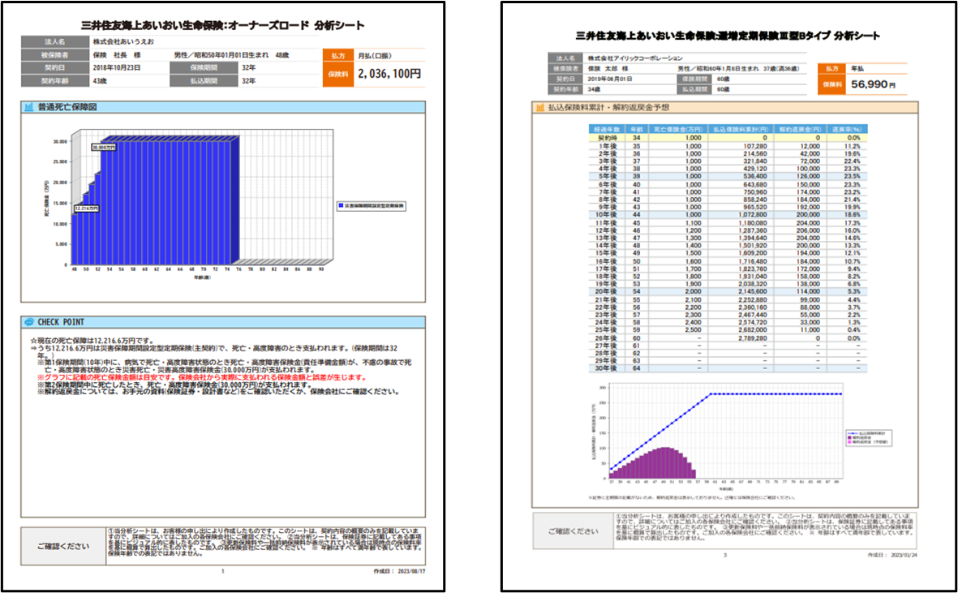Screen dimensions: 958x593
Task: Click ご確認ください box on the right sheet
Action: click(573, 531)
